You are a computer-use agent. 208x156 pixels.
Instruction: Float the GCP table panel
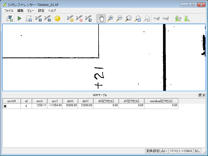click(x=200, y=95)
